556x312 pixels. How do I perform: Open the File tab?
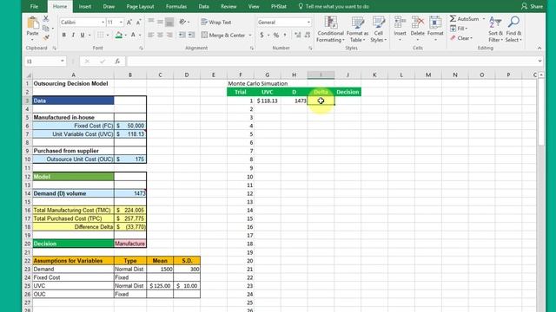point(34,6)
